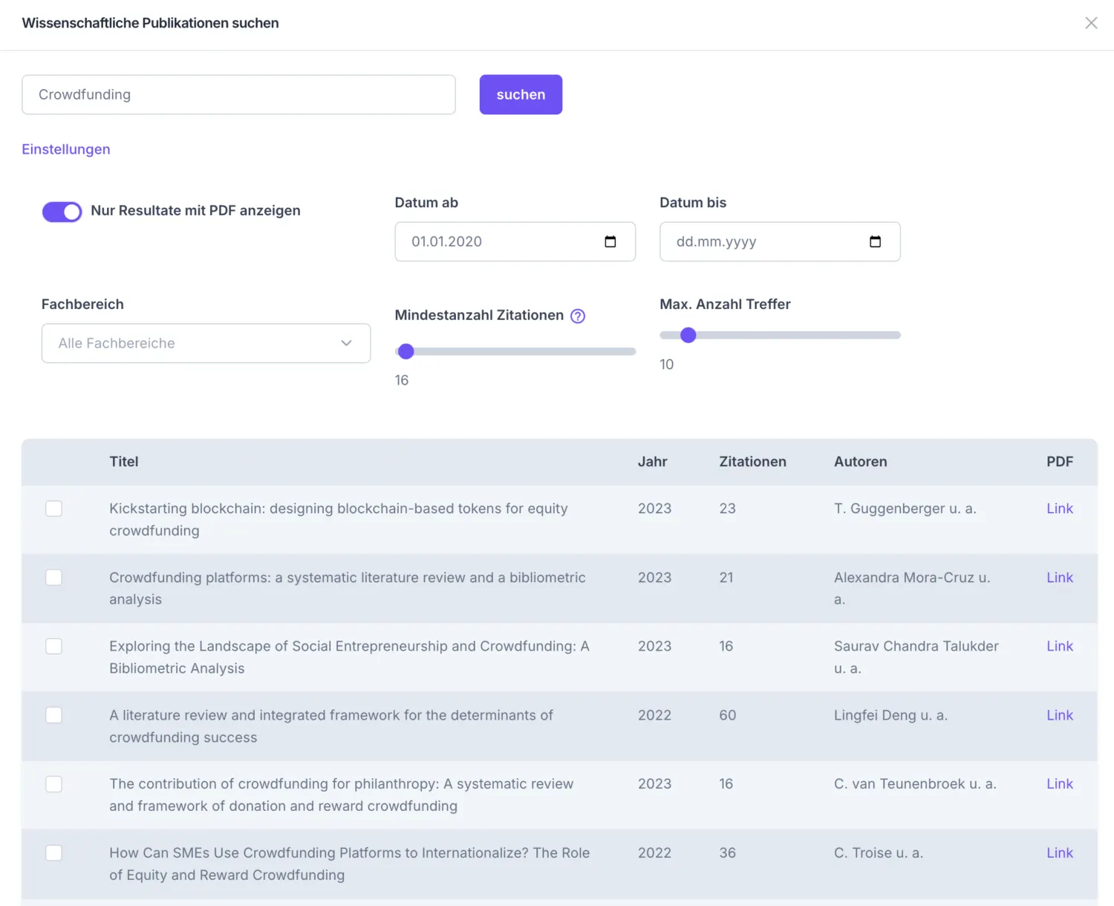The height and width of the screenshot is (906, 1114).
Task: Open PDF link for C. van Teunenbroek paper
Action: [x=1060, y=784]
